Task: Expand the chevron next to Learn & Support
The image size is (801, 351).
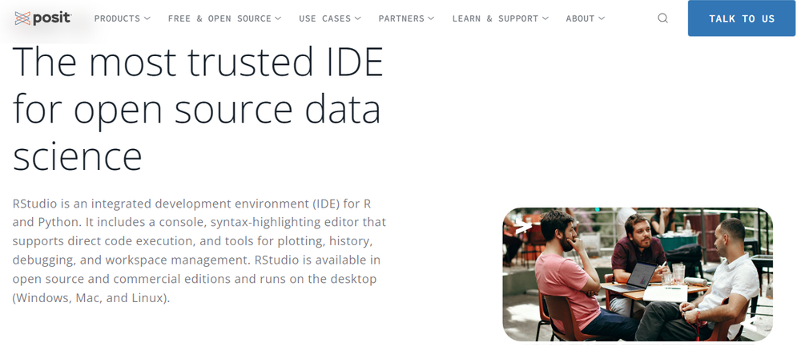Action: pos(545,18)
